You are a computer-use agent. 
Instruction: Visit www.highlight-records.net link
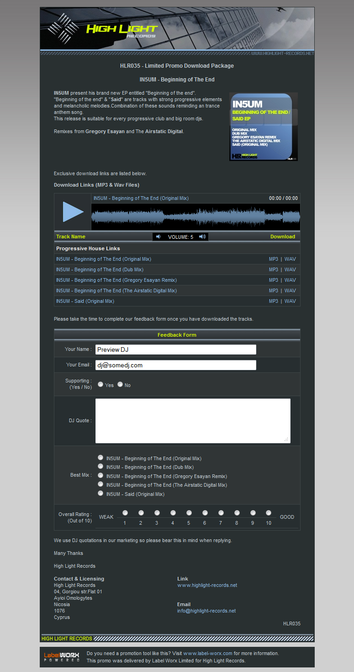[x=207, y=585]
